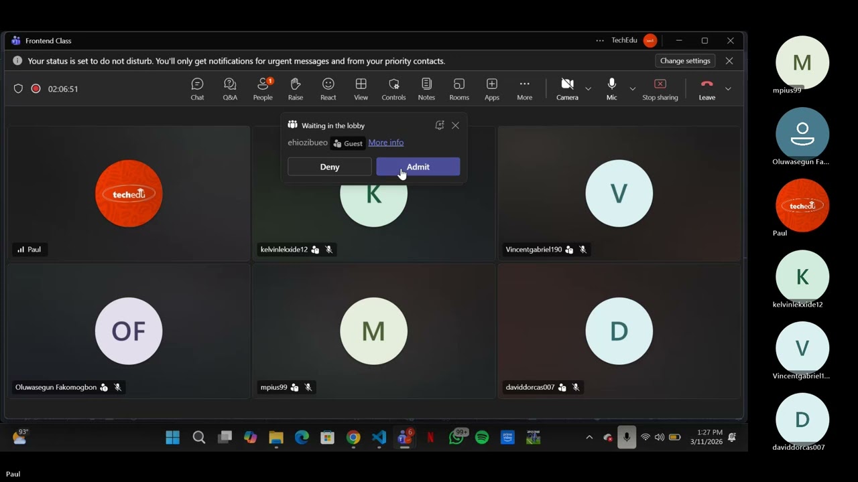858x482 pixels.
Task: Open the View layout options
Action: pyautogui.click(x=361, y=89)
